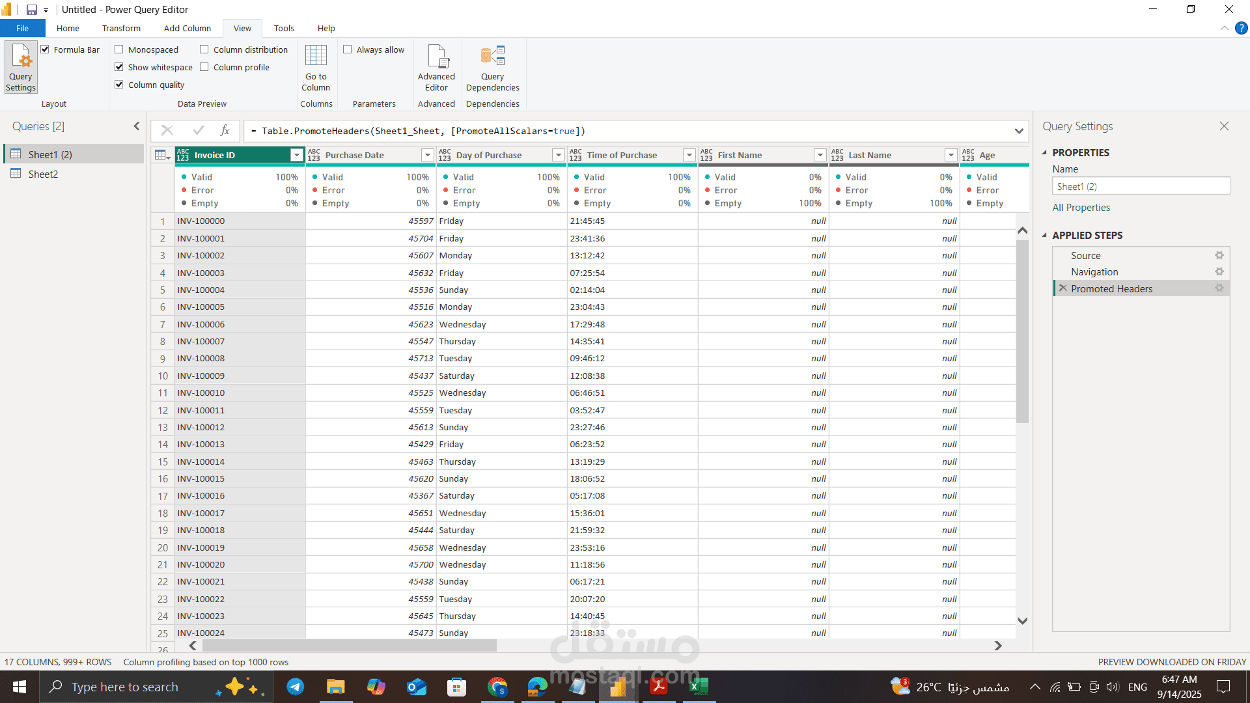Click the query Name input field
1250x703 pixels.
1141,186
